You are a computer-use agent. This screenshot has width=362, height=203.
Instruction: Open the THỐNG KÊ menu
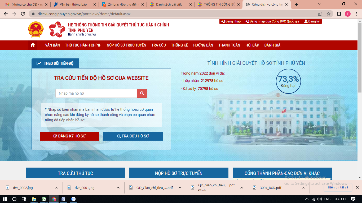(x=179, y=45)
